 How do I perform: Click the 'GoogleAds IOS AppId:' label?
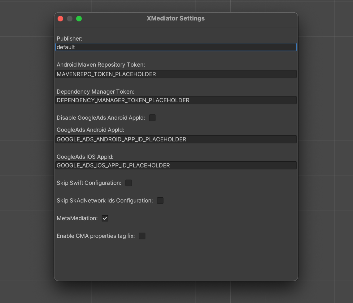click(85, 157)
